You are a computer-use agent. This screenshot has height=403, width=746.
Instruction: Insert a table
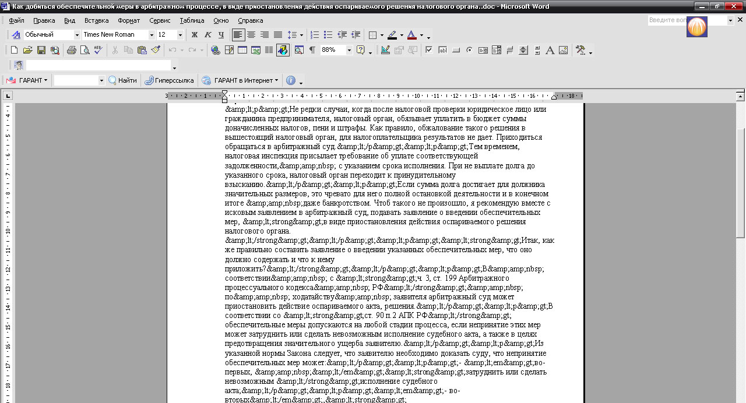tap(242, 50)
